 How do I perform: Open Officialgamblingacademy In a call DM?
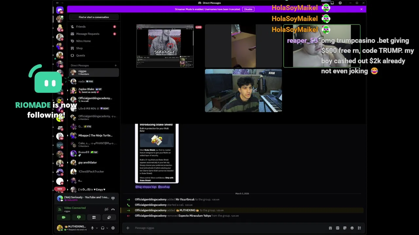94,100
